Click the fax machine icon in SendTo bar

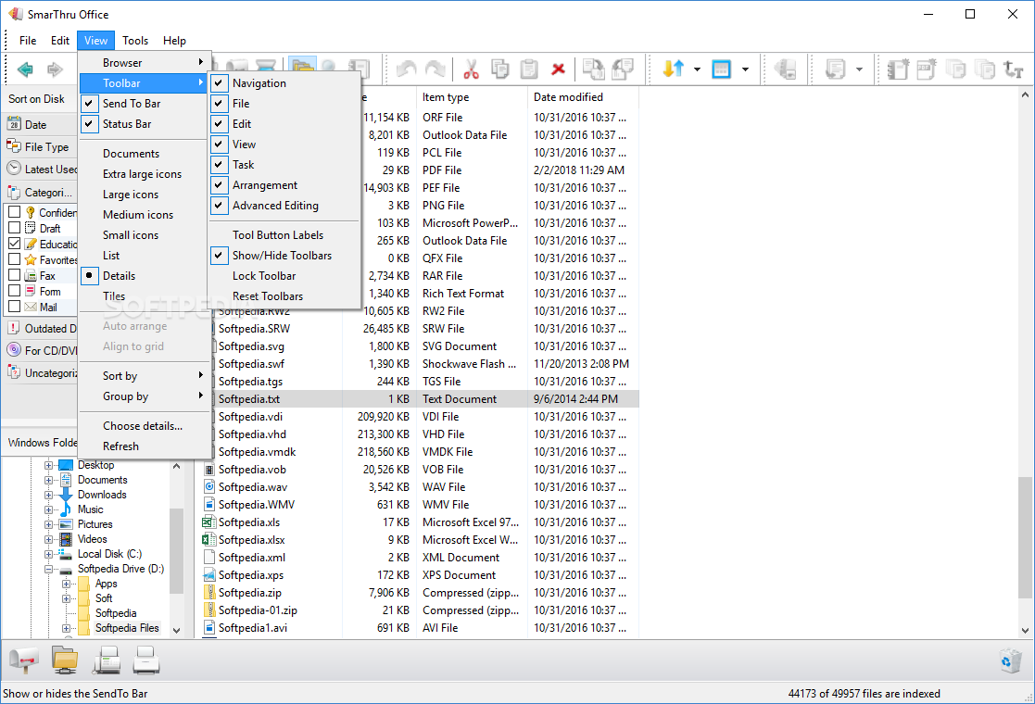[x=107, y=660]
